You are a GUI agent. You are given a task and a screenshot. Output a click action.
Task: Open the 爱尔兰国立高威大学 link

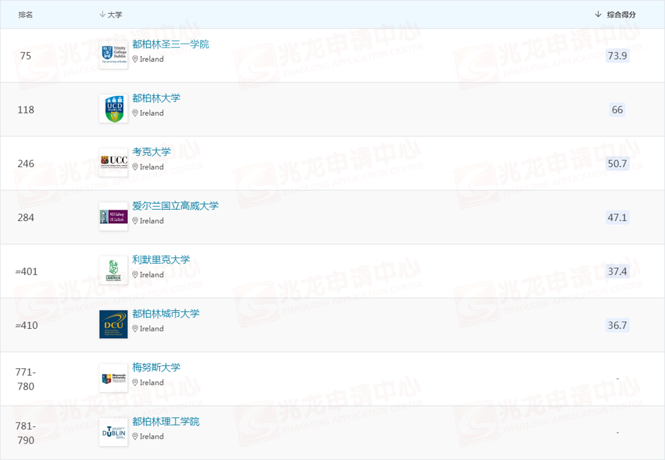tap(175, 206)
